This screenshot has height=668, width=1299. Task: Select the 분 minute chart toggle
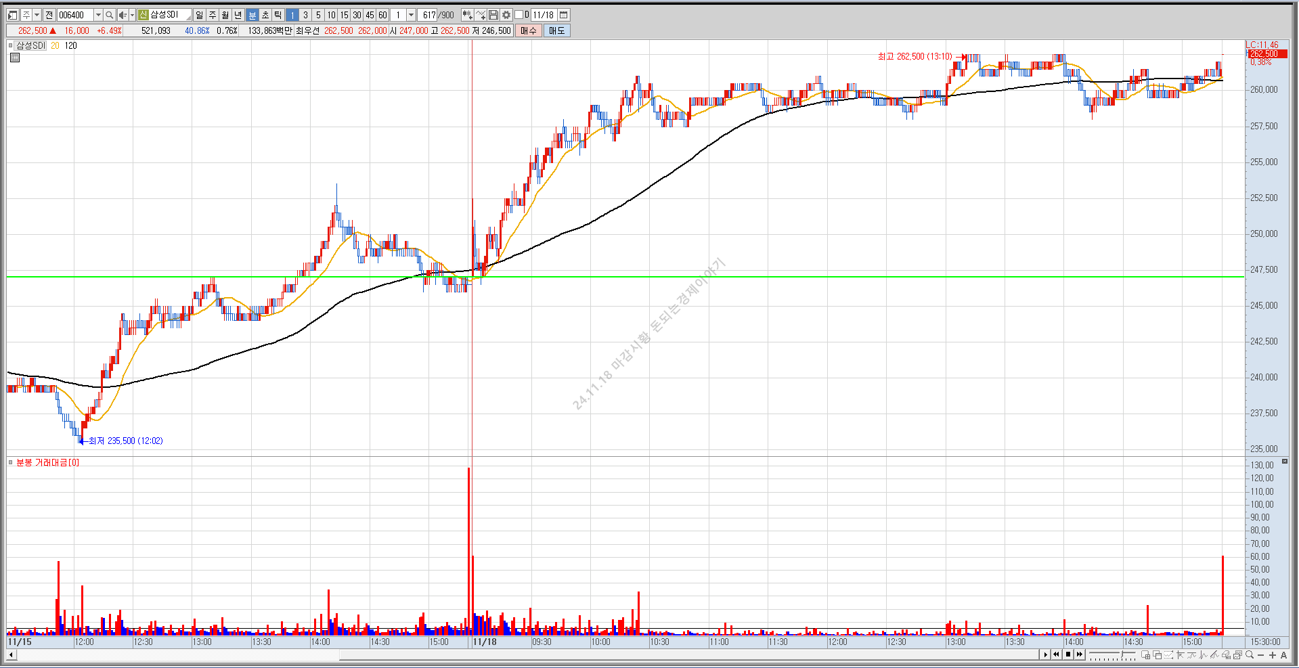252,15
